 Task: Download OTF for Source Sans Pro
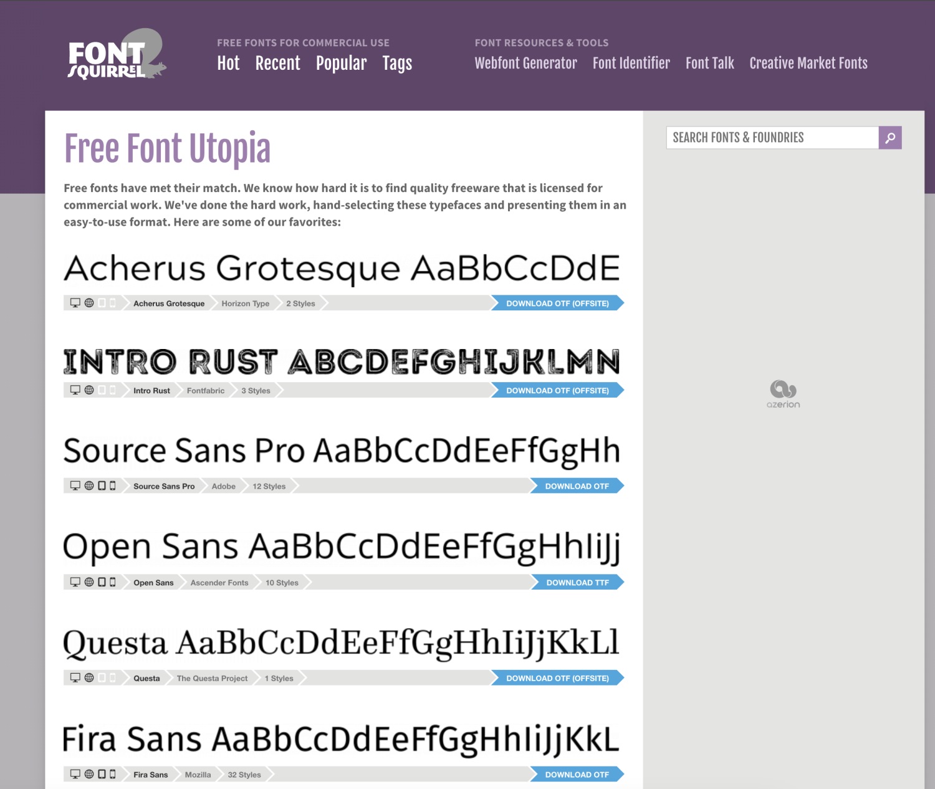[x=577, y=486]
